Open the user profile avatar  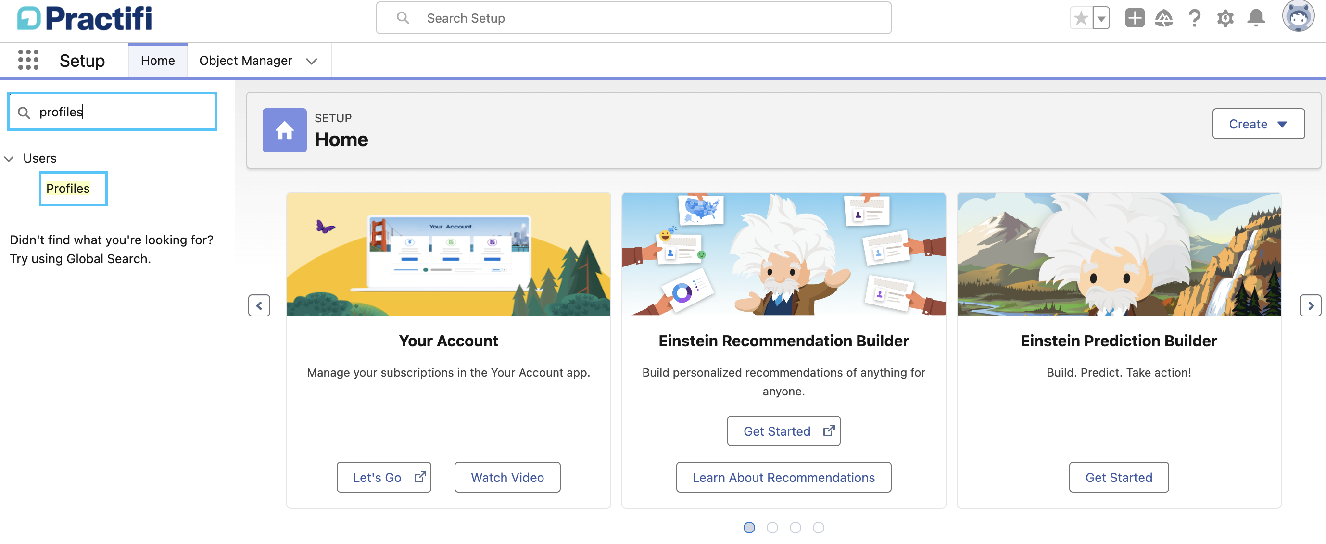click(x=1298, y=16)
